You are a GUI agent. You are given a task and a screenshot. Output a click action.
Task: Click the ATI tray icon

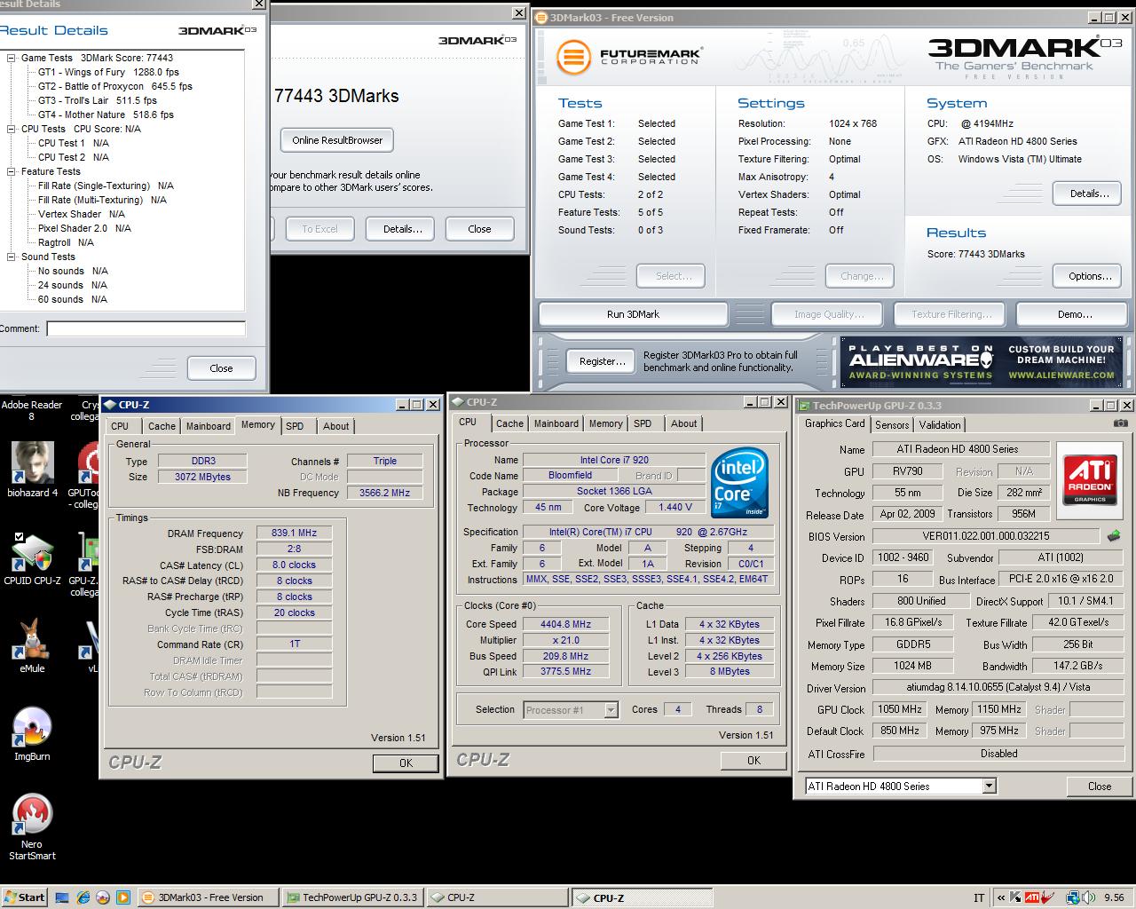[1032, 897]
